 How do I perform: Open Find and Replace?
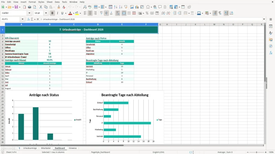pyautogui.click(x=85, y=7)
